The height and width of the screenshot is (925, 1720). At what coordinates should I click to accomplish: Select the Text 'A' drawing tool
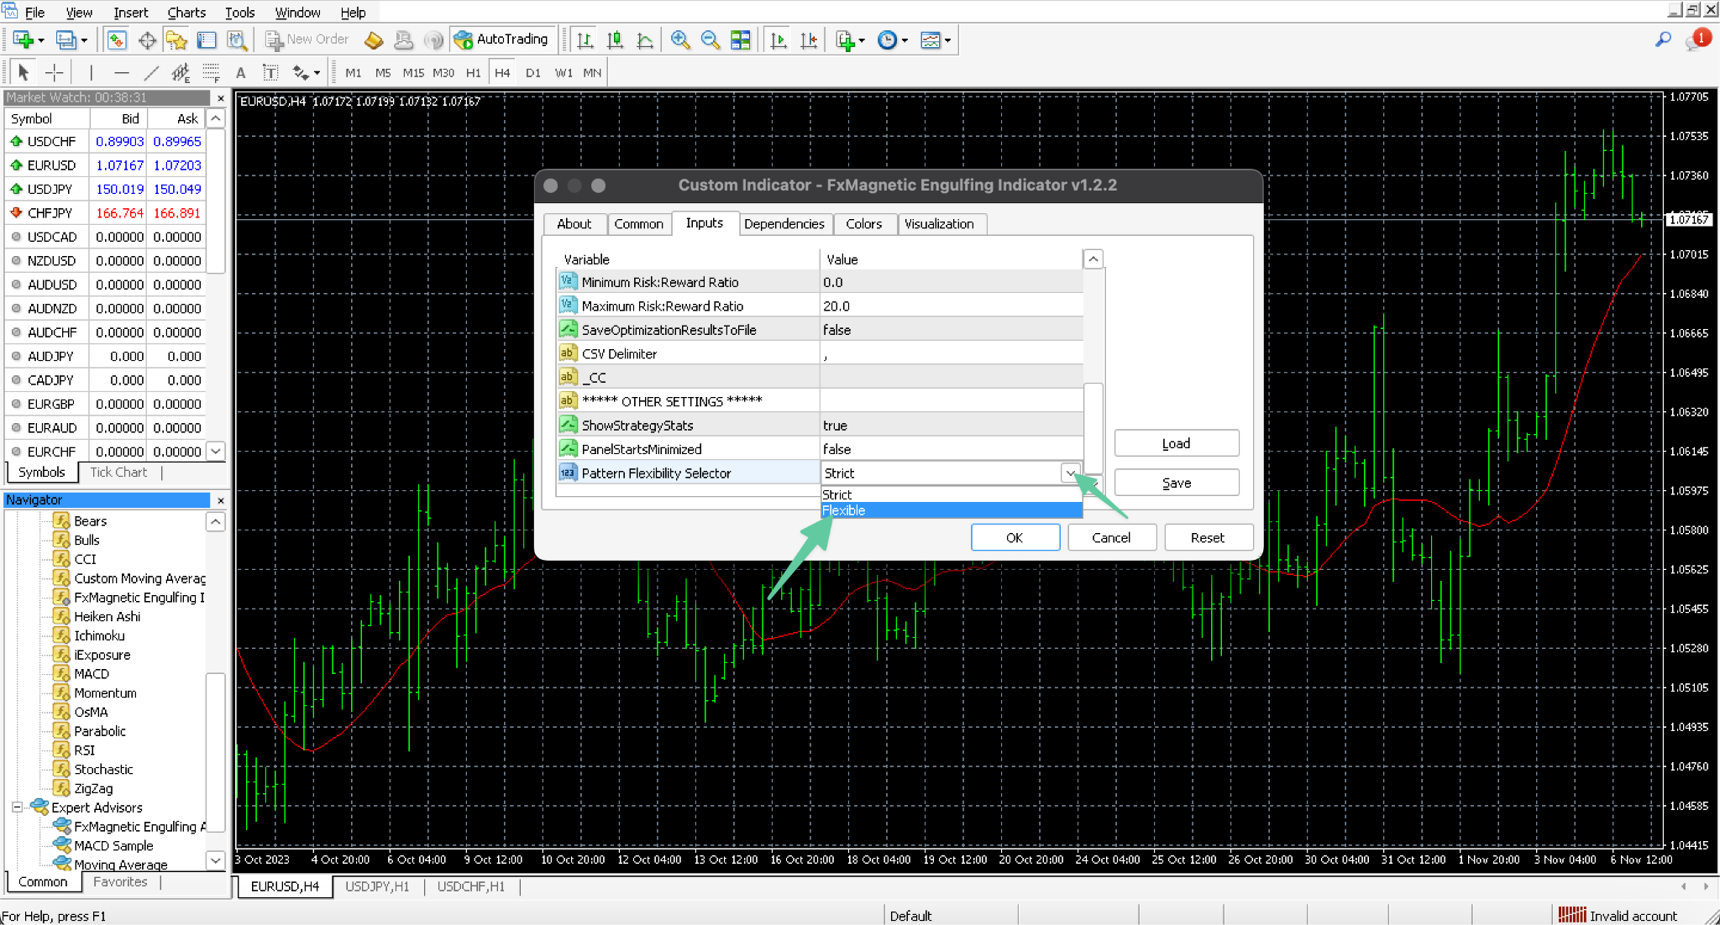coord(241,73)
